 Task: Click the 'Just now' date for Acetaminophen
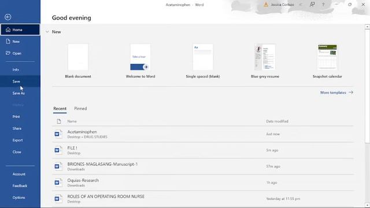click(x=273, y=134)
